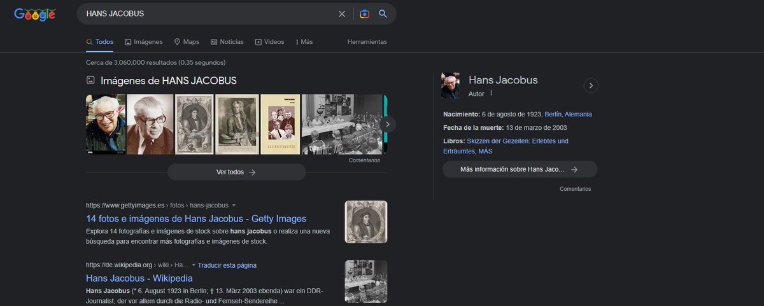
Task: Open dropdown arrow next to de.wikipedia.org URL
Action: point(194,265)
